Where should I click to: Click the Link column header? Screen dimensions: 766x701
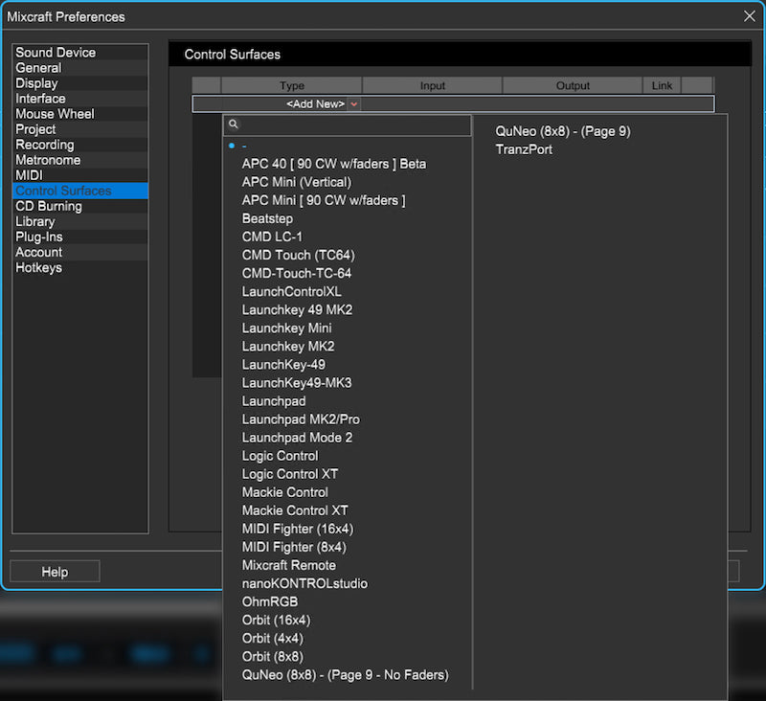(662, 85)
